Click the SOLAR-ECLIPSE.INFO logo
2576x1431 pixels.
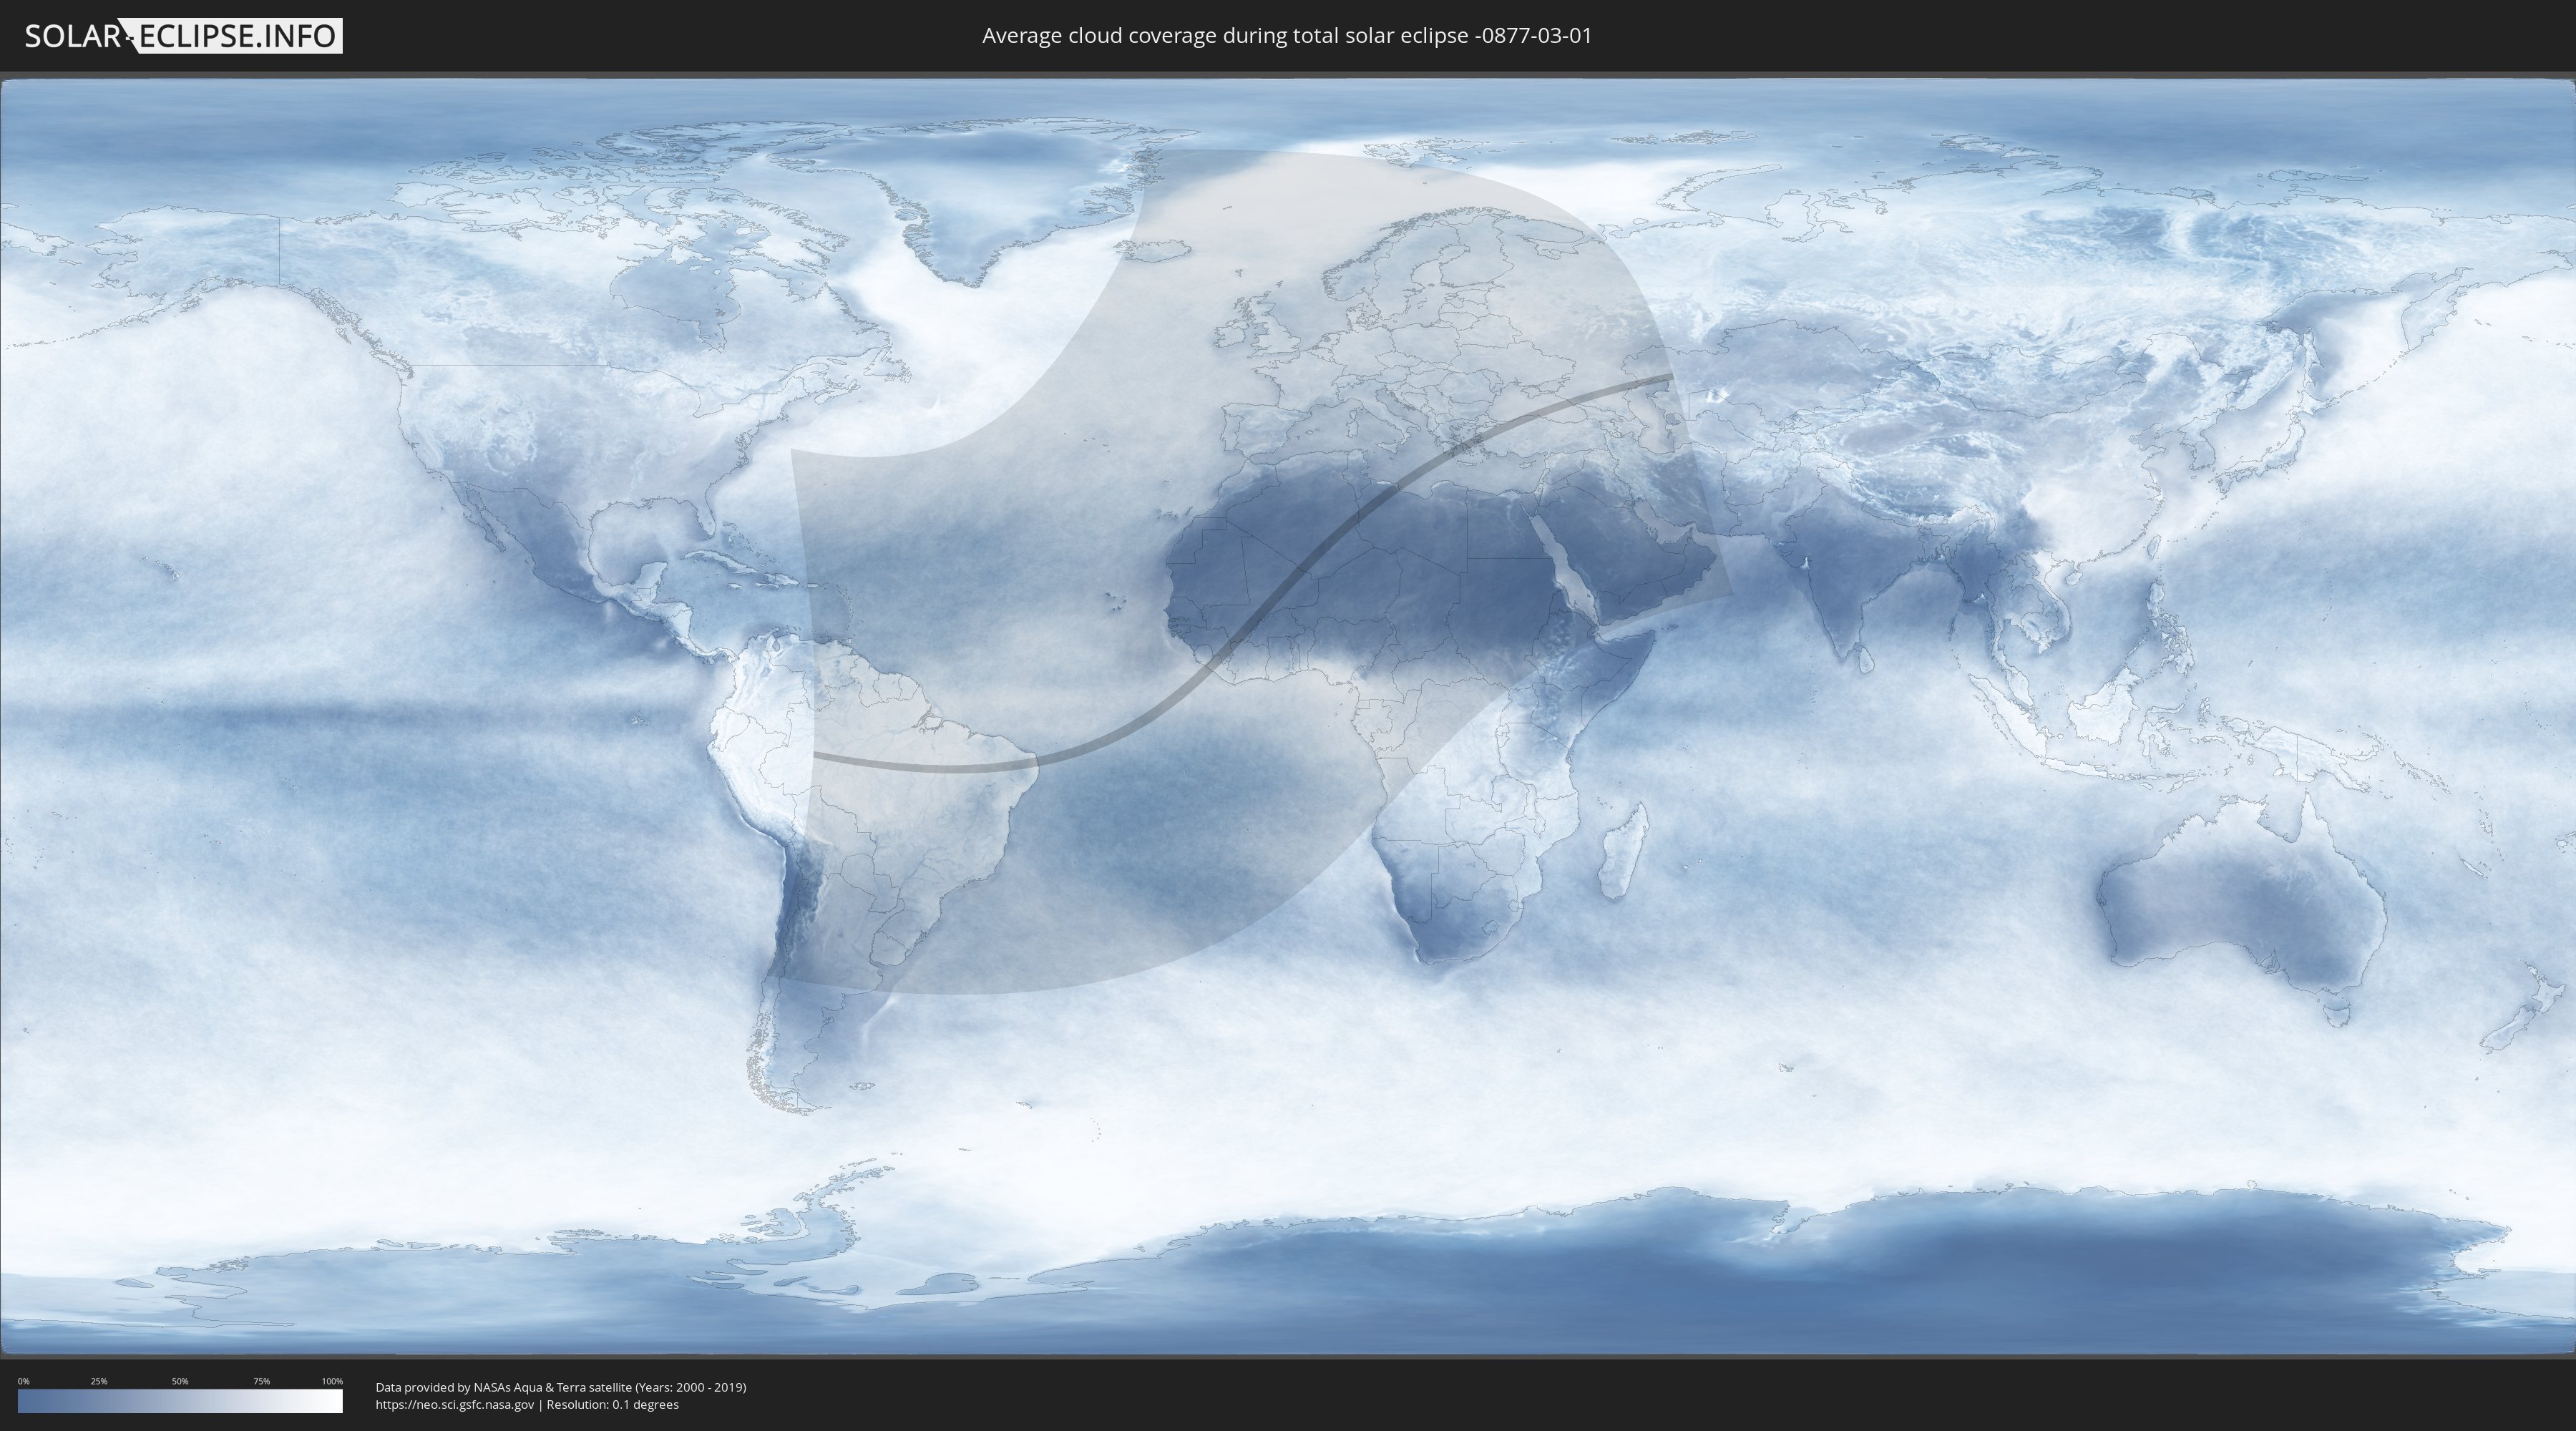(183, 36)
